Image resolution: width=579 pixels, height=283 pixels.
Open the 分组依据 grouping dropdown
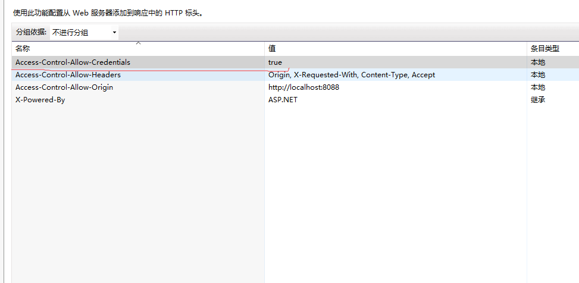[x=84, y=33]
